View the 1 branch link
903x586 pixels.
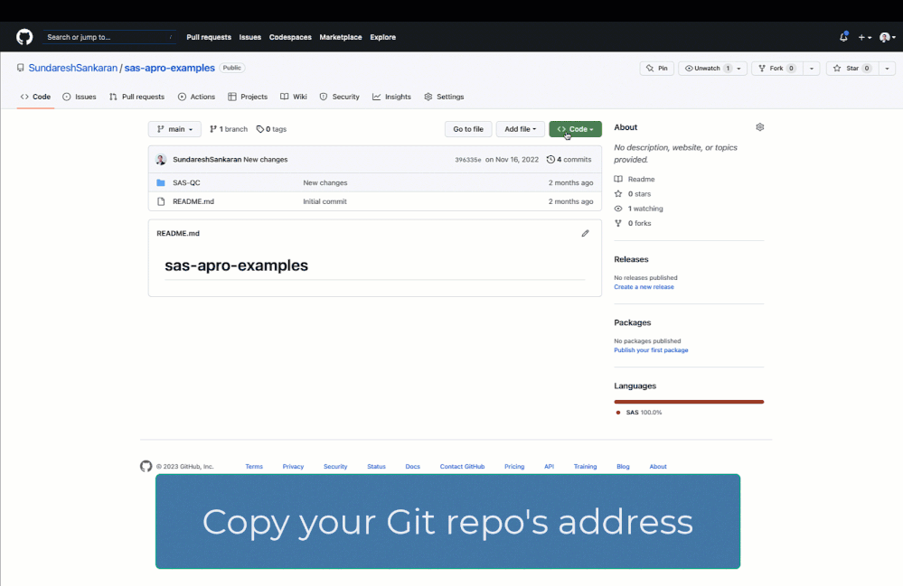[229, 129]
